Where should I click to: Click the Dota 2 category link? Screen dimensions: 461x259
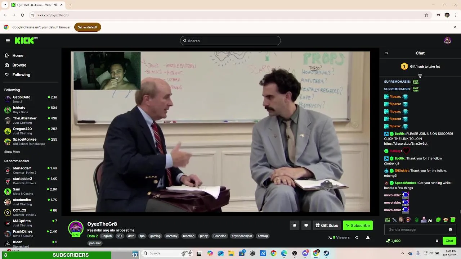click(x=93, y=236)
